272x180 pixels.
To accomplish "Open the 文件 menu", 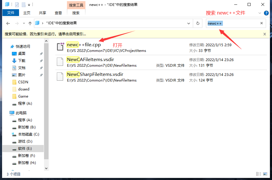I will pyautogui.click(x=11, y=13).
